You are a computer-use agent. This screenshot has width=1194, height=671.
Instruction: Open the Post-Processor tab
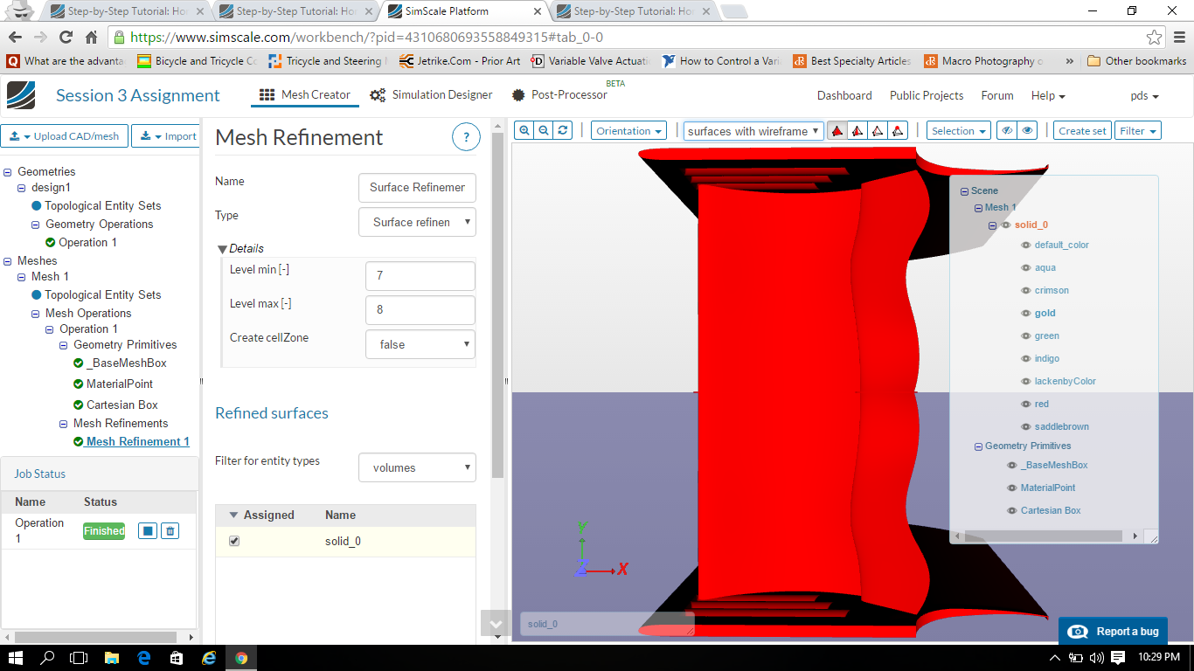pos(559,95)
